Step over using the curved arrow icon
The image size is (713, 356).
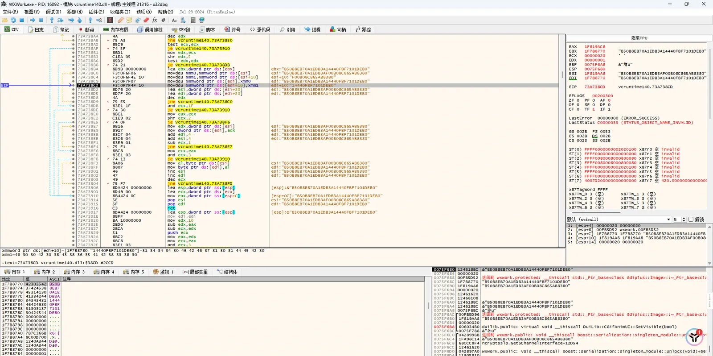click(x=60, y=20)
